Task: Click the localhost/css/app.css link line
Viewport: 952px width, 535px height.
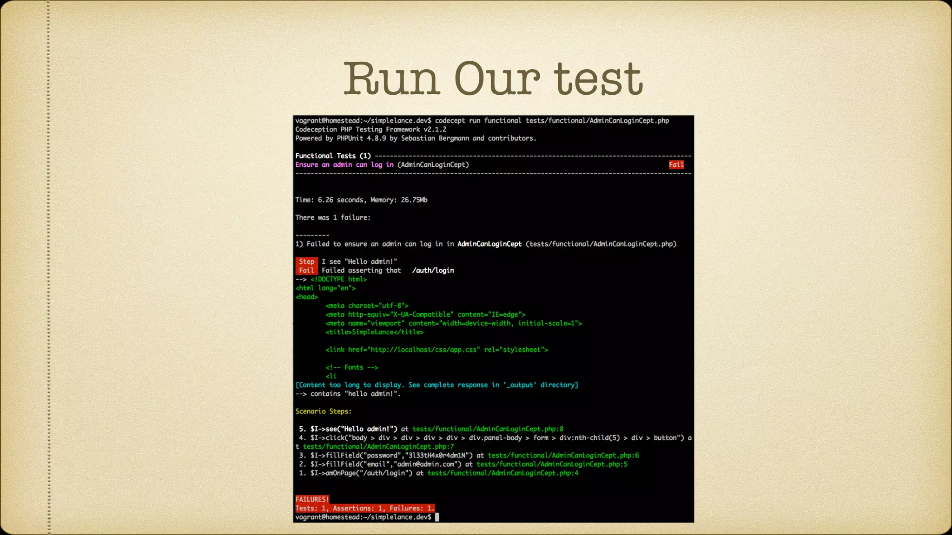Action: [x=436, y=350]
